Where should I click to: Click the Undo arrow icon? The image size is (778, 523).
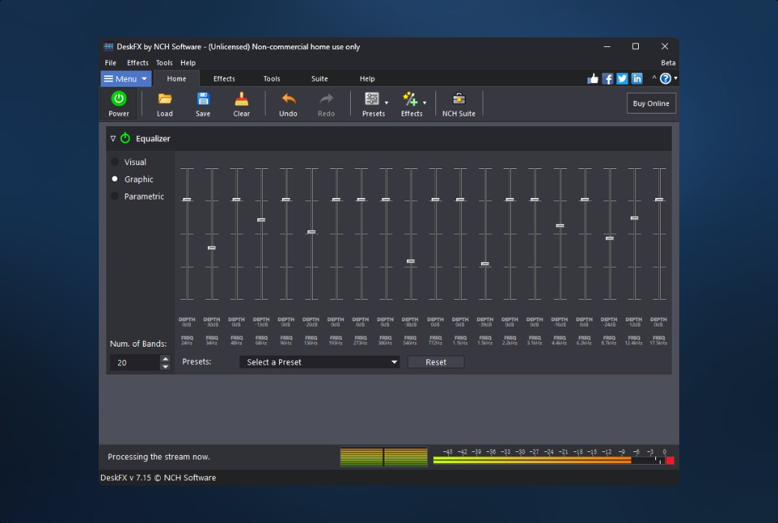pos(288,99)
